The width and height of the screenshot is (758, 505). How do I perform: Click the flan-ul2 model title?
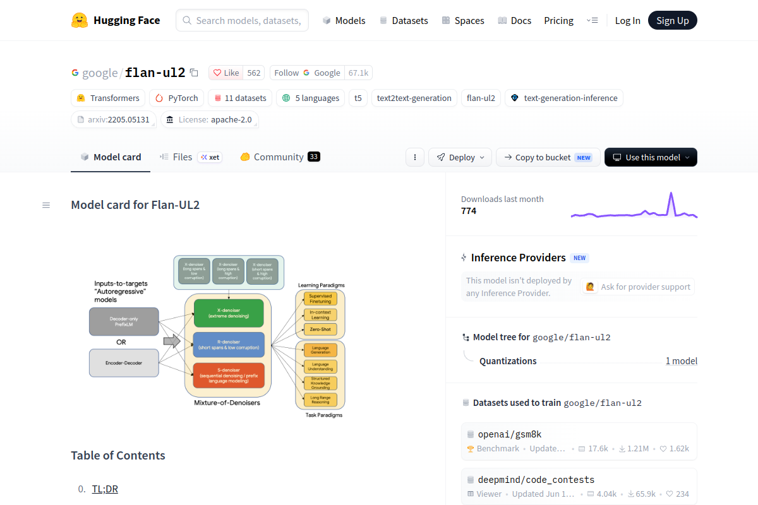155,73
